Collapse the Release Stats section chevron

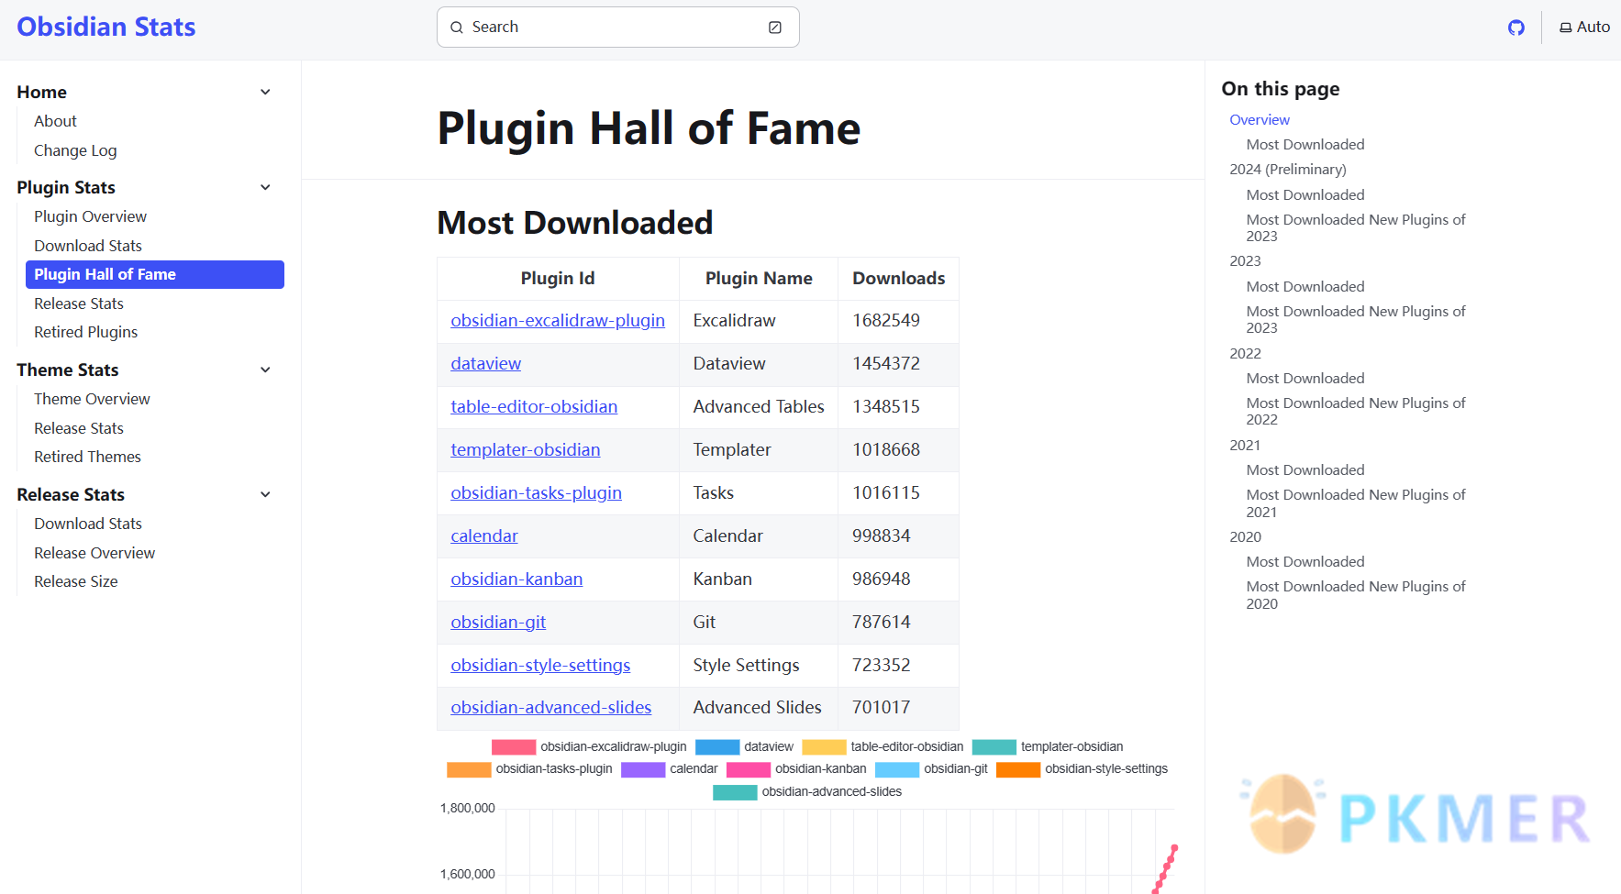tap(265, 494)
